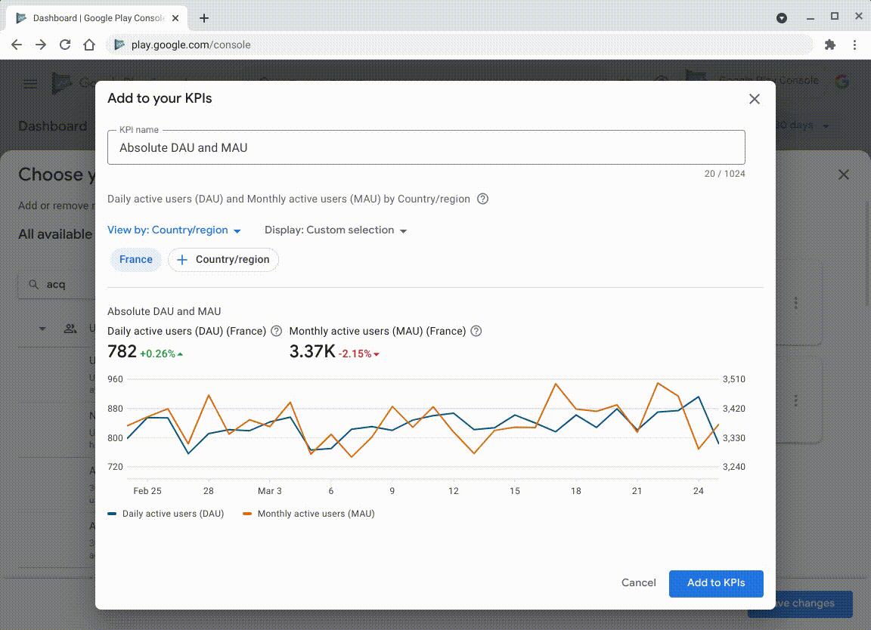The width and height of the screenshot is (871, 630).
Task: Click the 3.37K MAU value
Action: tap(312, 351)
